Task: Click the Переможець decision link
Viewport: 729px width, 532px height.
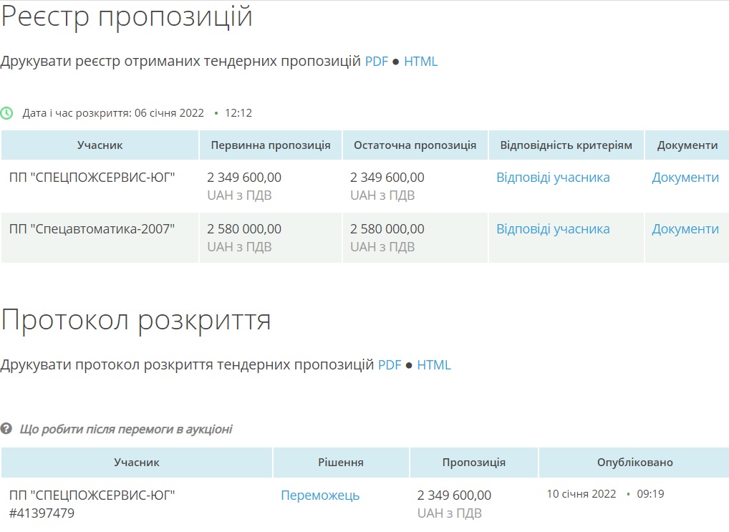Action: [x=320, y=495]
